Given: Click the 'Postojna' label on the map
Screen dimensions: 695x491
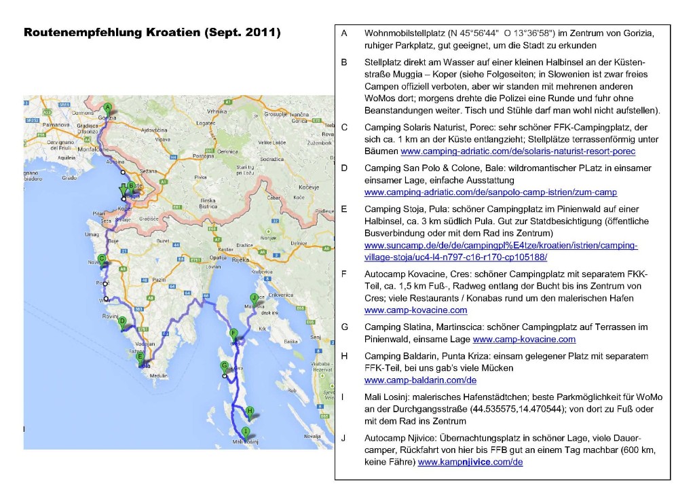Looking at the screenshot, I should 204,156.
